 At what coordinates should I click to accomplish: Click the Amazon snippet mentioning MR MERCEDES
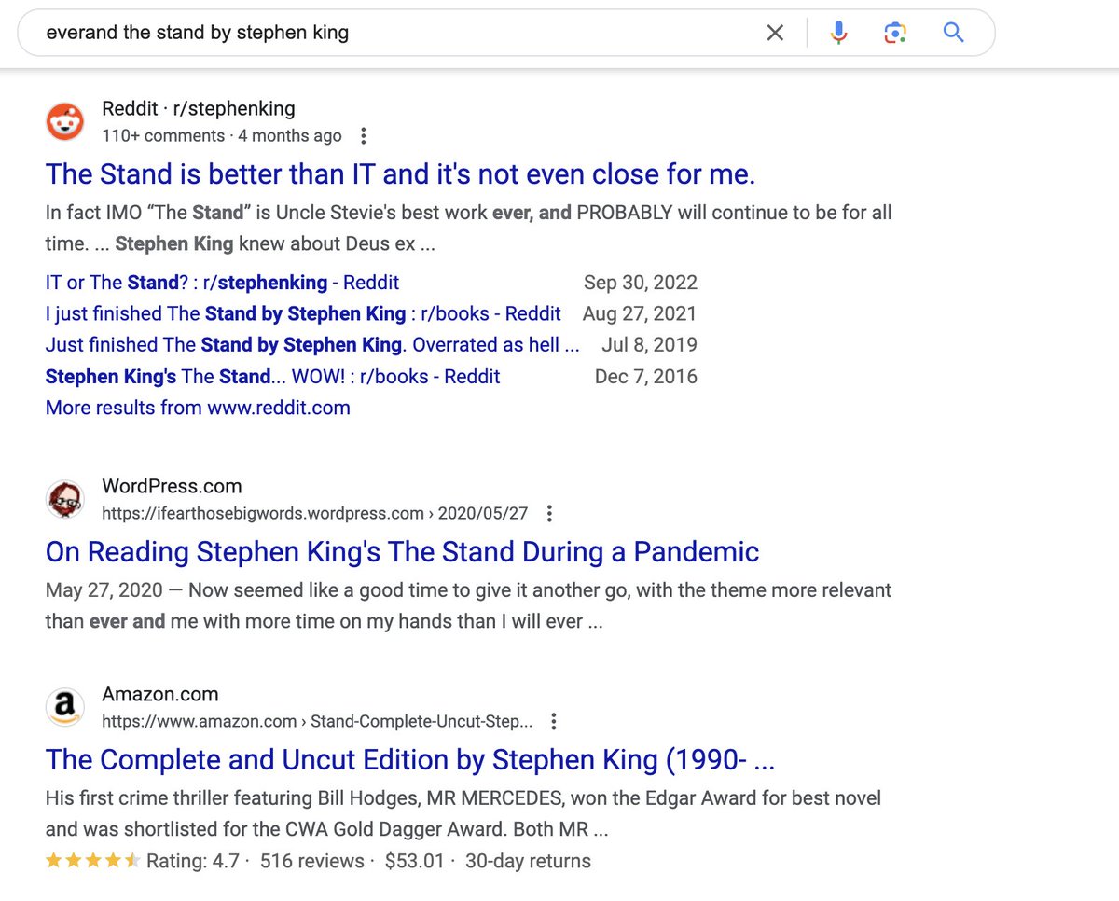(x=463, y=813)
